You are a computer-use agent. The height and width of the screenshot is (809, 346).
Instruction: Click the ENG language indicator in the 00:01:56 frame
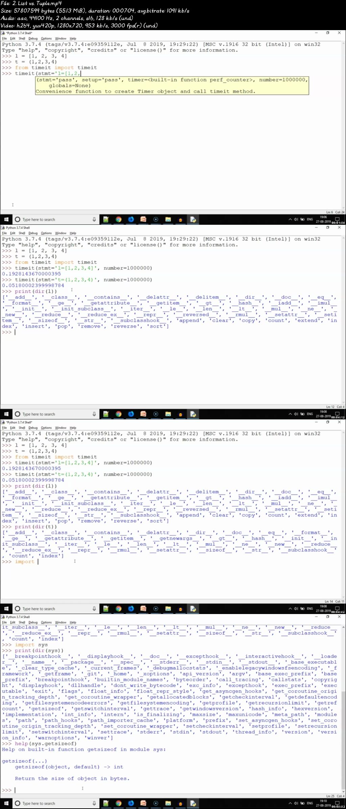pos(310,219)
